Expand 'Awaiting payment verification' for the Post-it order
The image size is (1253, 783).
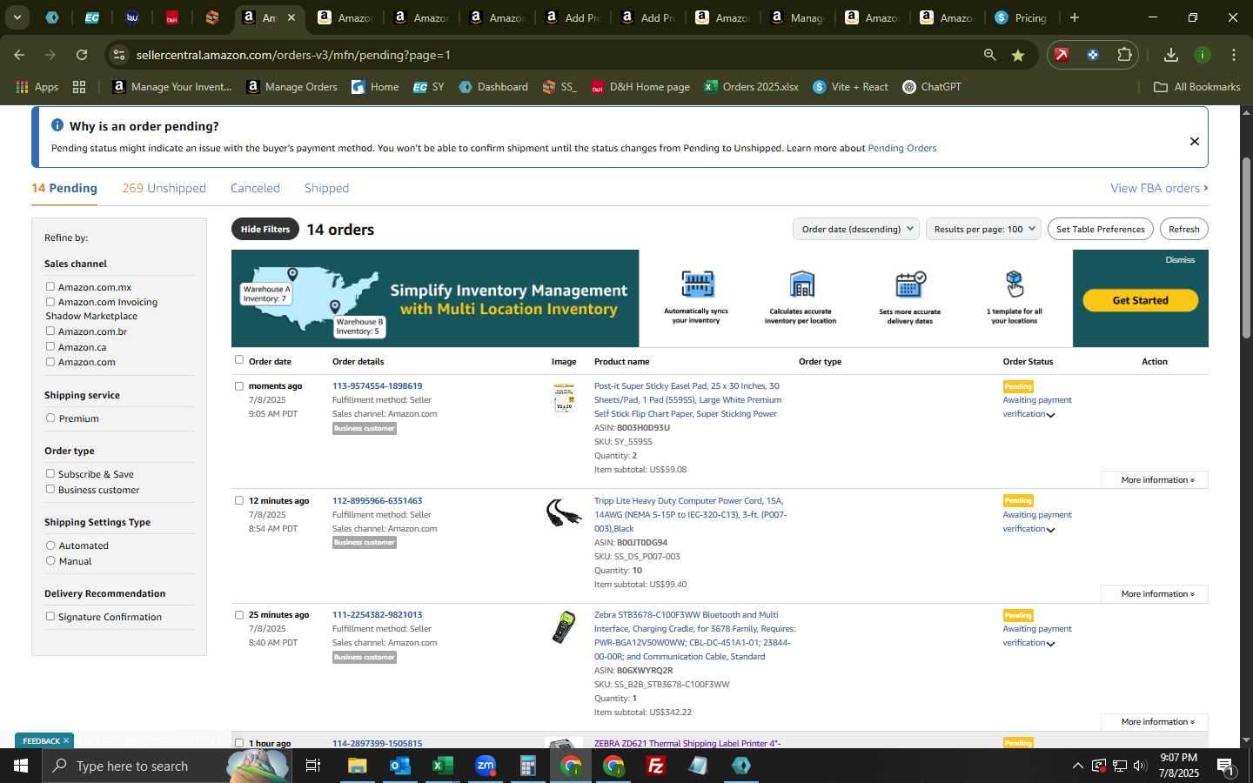tap(1050, 415)
